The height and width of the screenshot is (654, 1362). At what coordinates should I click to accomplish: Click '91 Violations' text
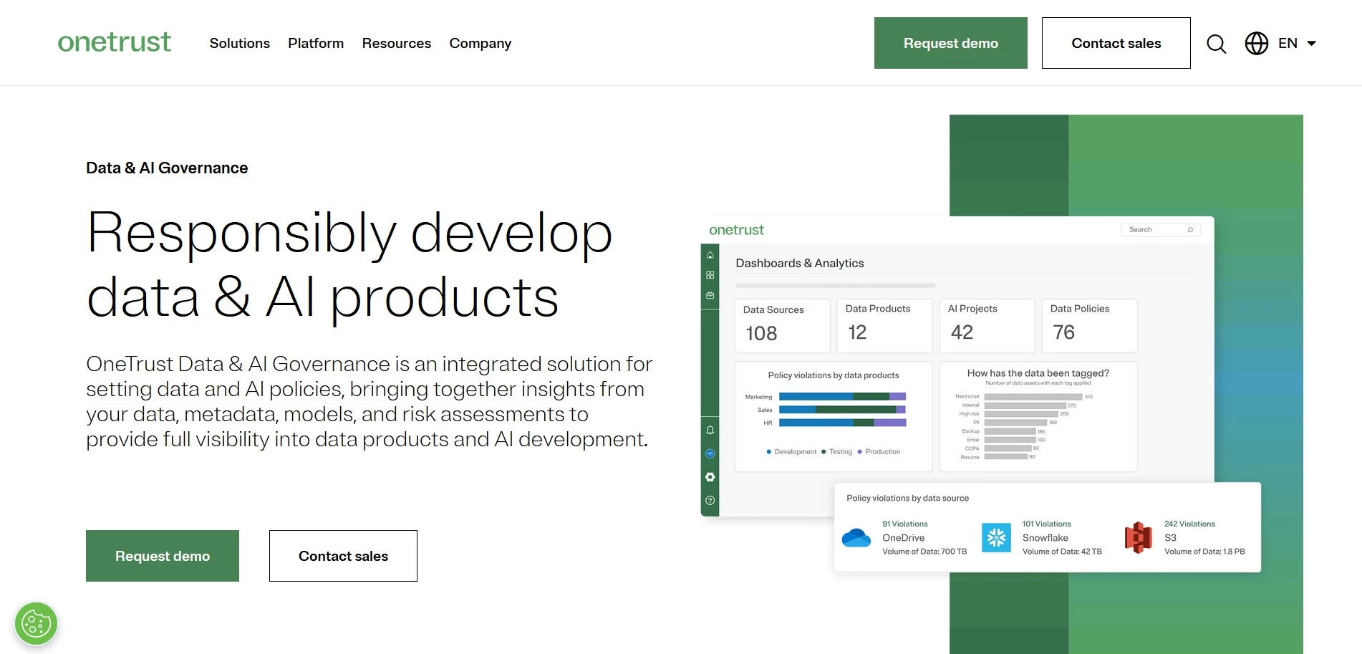[x=904, y=524]
